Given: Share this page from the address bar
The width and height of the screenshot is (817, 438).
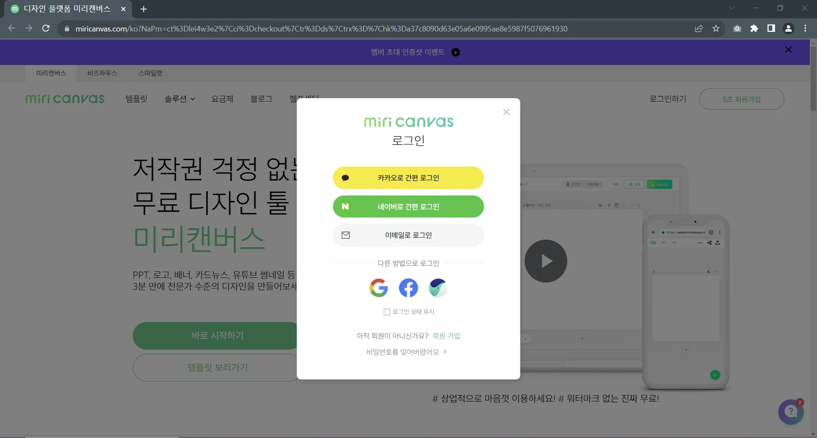Looking at the screenshot, I should [699, 28].
